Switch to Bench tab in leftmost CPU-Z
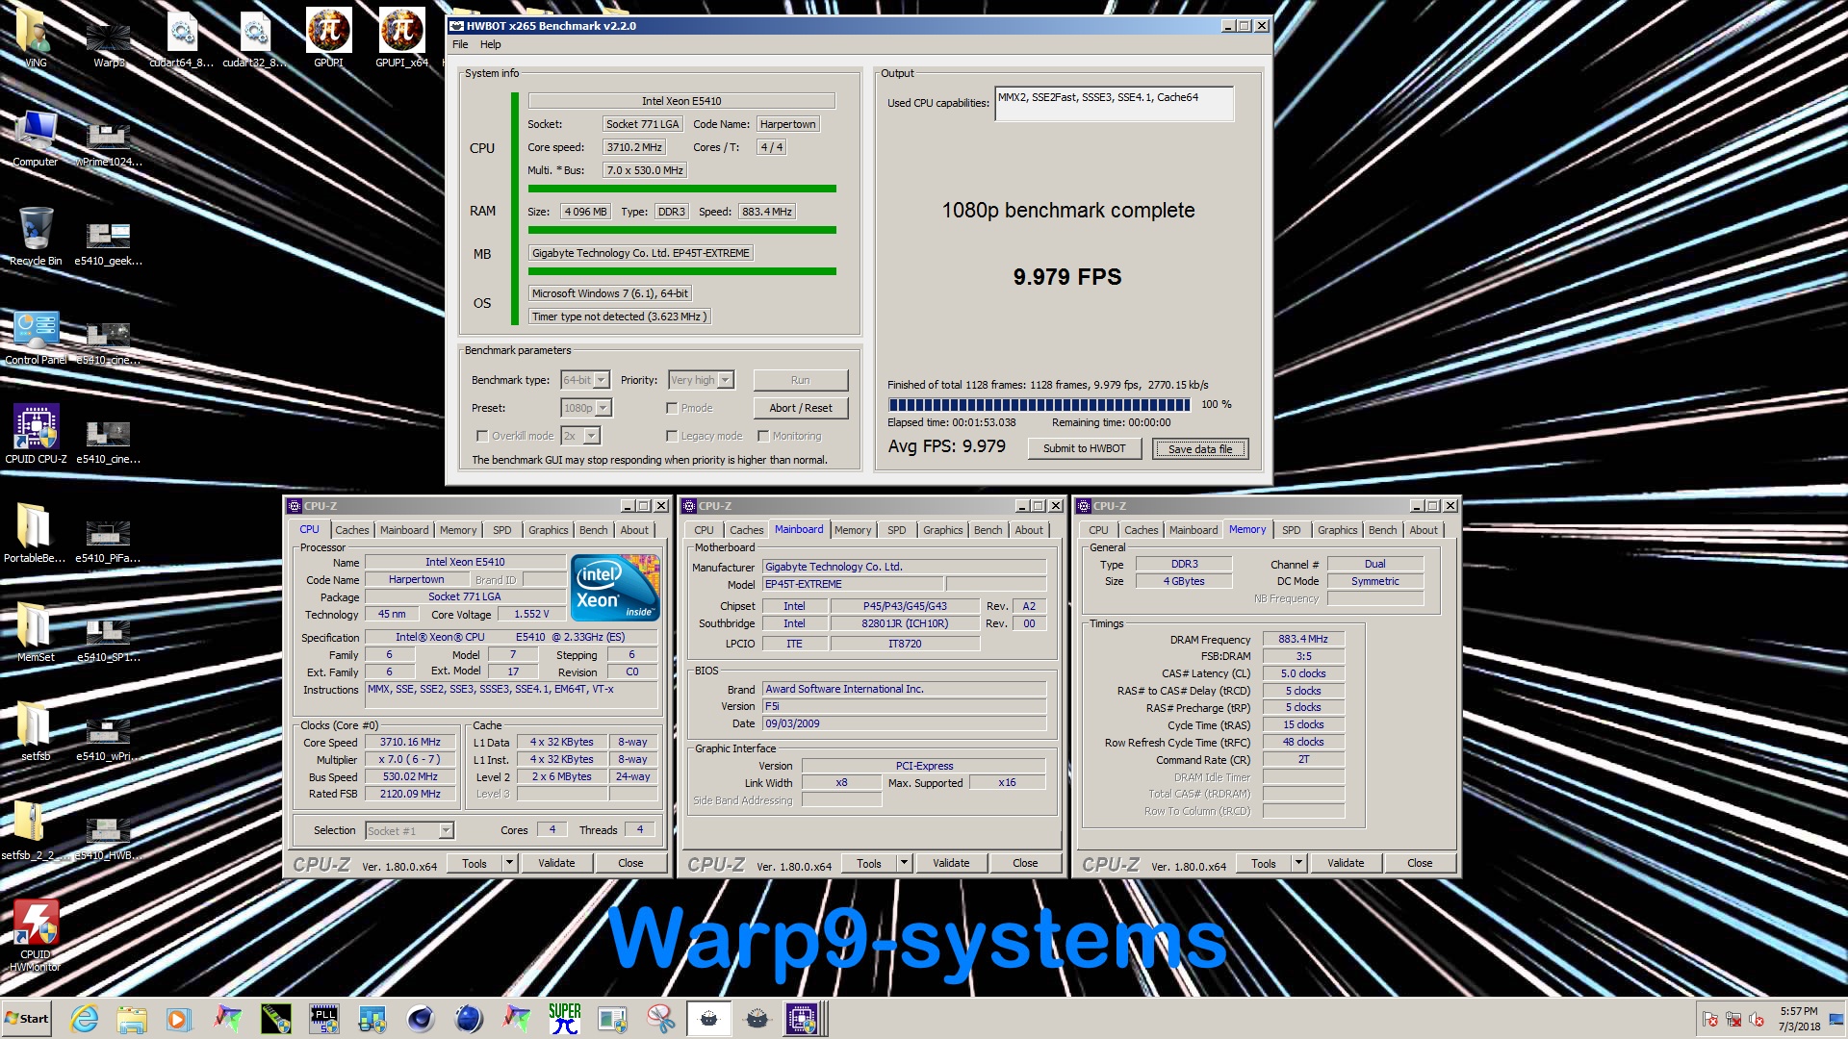Image resolution: width=1848 pixels, height=1039 pixels. click(x=593, y=530)
